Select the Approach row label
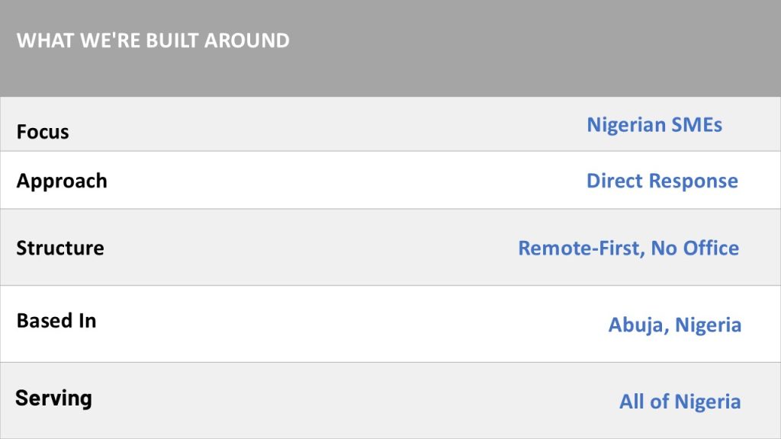The height and width of the screenshot is (439, 781). coord(62,181)
